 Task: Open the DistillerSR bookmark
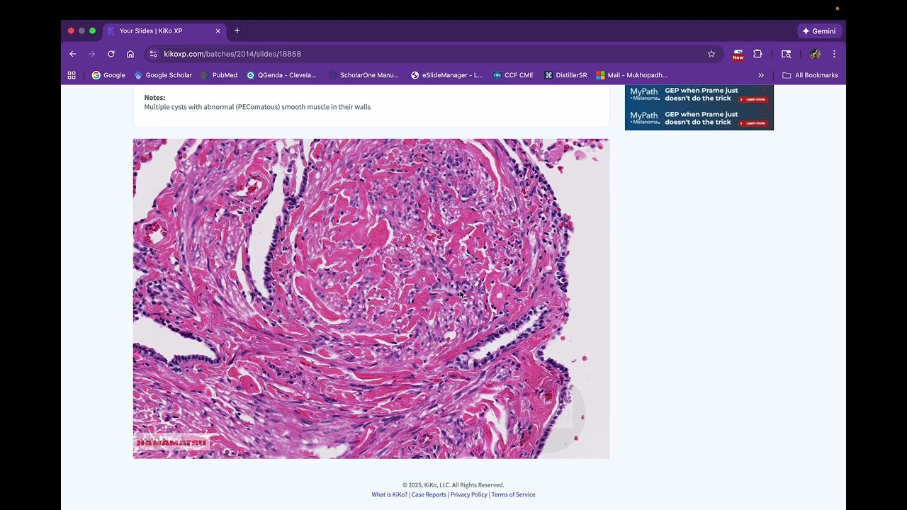pos(565,75)
